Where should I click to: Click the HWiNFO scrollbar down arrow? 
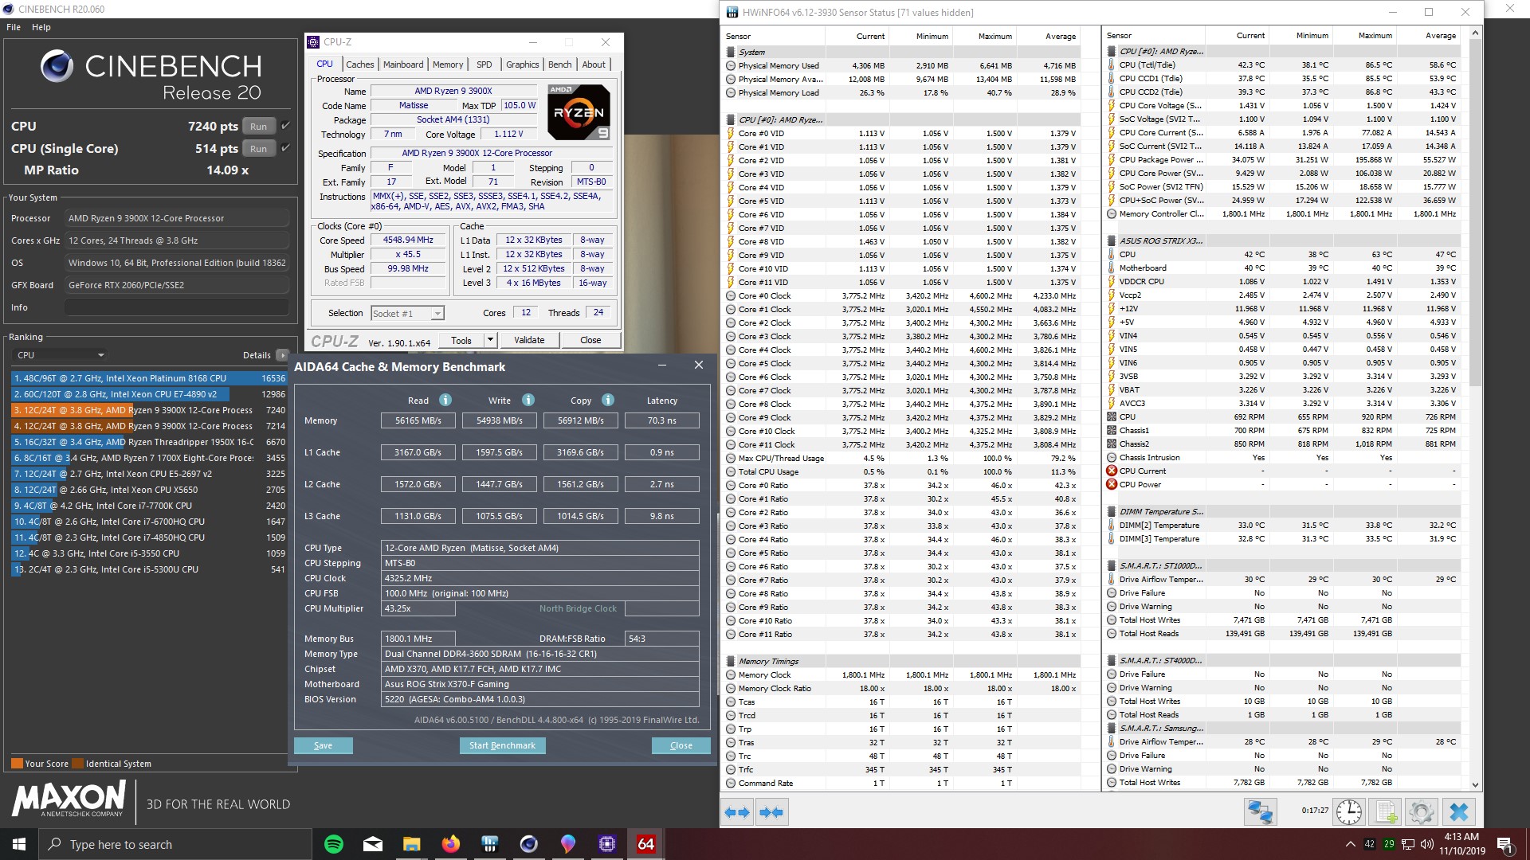coord(1475,784)
